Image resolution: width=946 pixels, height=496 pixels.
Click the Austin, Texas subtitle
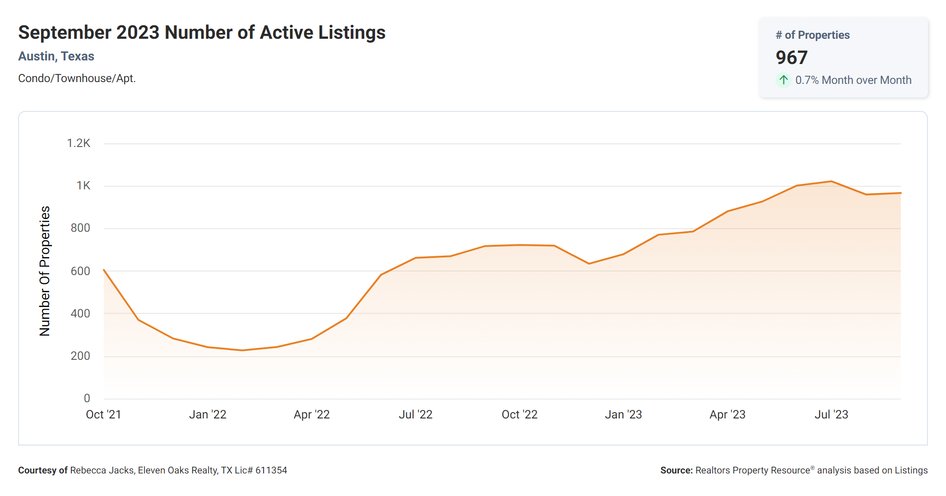click(56, 56)
